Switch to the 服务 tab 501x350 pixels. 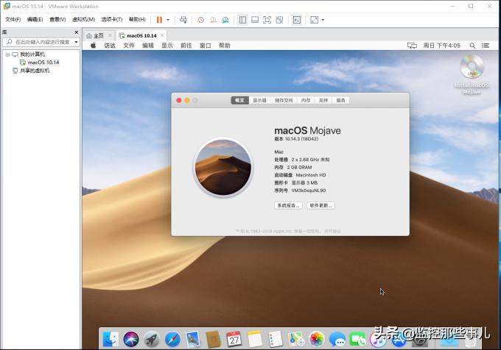coord(340,101)
